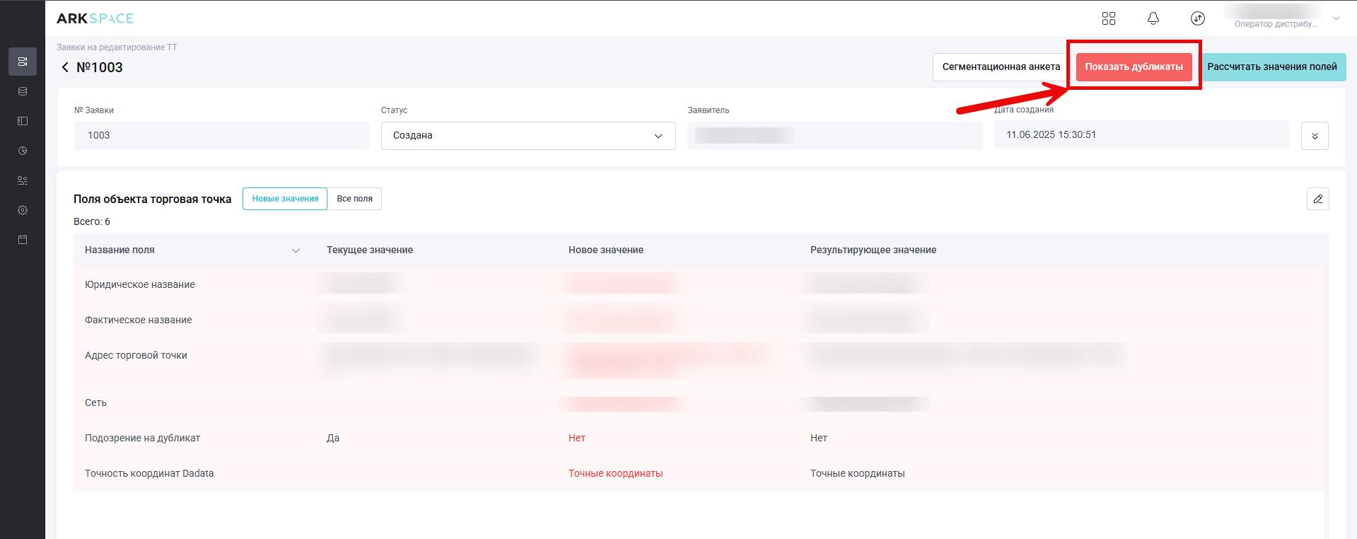Image resolution: width=1357 pixels, height=539 pixels.
Task: Open the calendar sidebar icon
Action: pos(23,240)
